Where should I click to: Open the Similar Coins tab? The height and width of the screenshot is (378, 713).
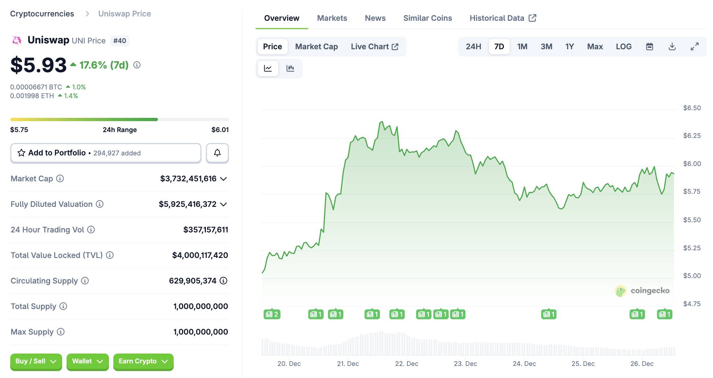[427, 18]
